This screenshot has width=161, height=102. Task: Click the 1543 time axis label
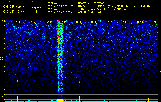pos(48,22)
